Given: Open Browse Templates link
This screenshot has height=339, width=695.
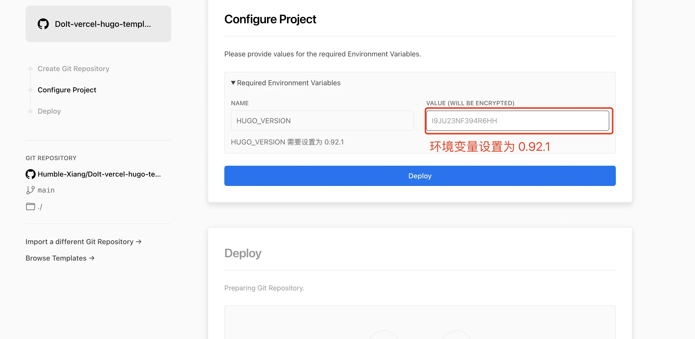Looking at the screenshot, I should point(56,258).
